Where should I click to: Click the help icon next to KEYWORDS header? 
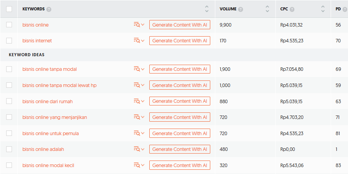pyautogui.click(x=49, y=9)
